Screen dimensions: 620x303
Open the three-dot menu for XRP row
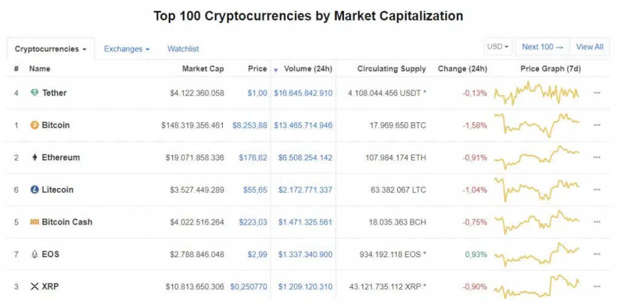point(597,287)
